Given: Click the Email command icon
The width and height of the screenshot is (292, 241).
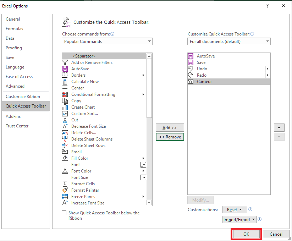Looking at the screenshot, I should point(65,152).
